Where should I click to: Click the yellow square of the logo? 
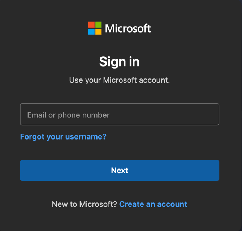[98, 31]
